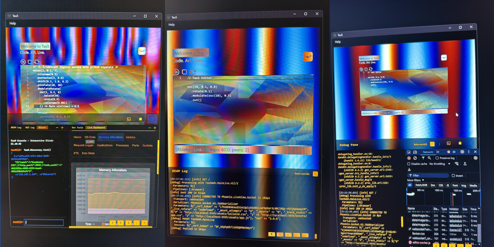Open the OS Data dashboard page

point(90,137)
